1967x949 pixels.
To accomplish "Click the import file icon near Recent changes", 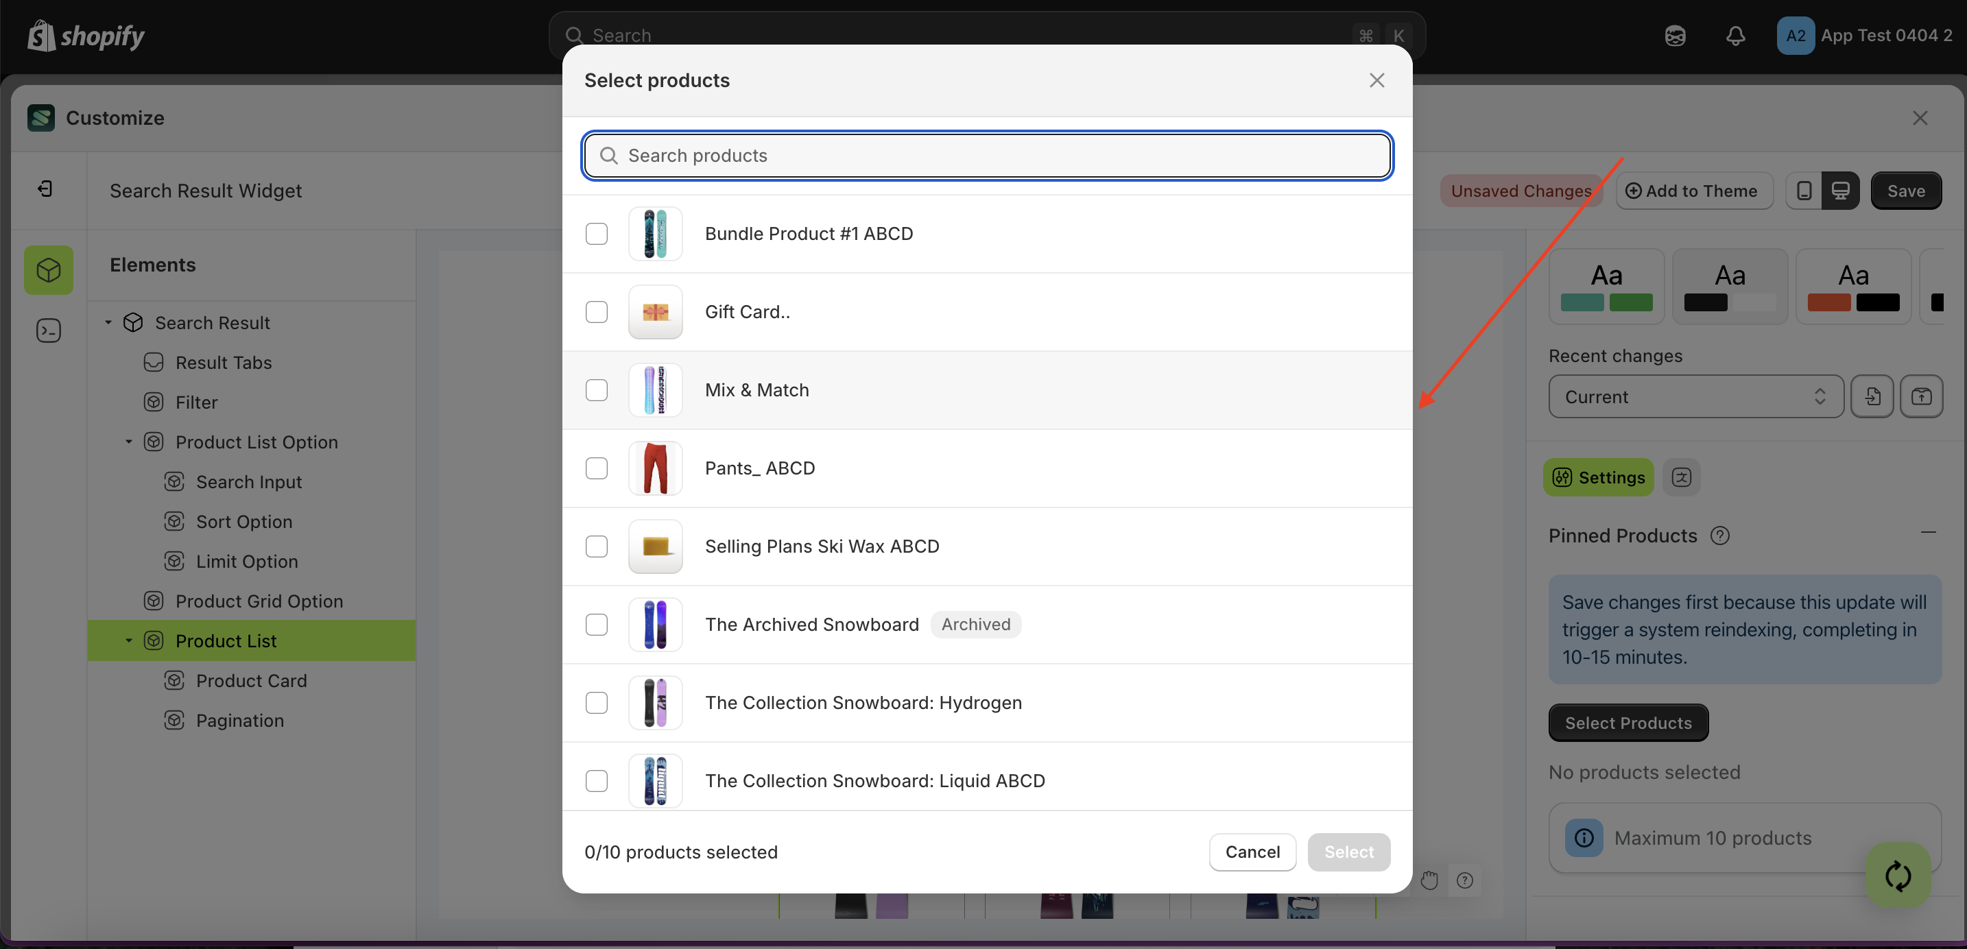I will pyautogui.click(x=1872, y=396).
